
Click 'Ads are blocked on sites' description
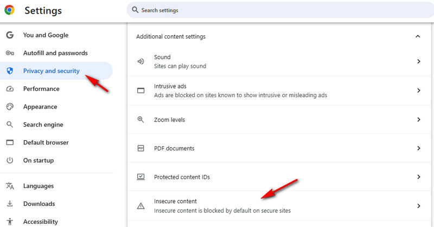point(240,95)
